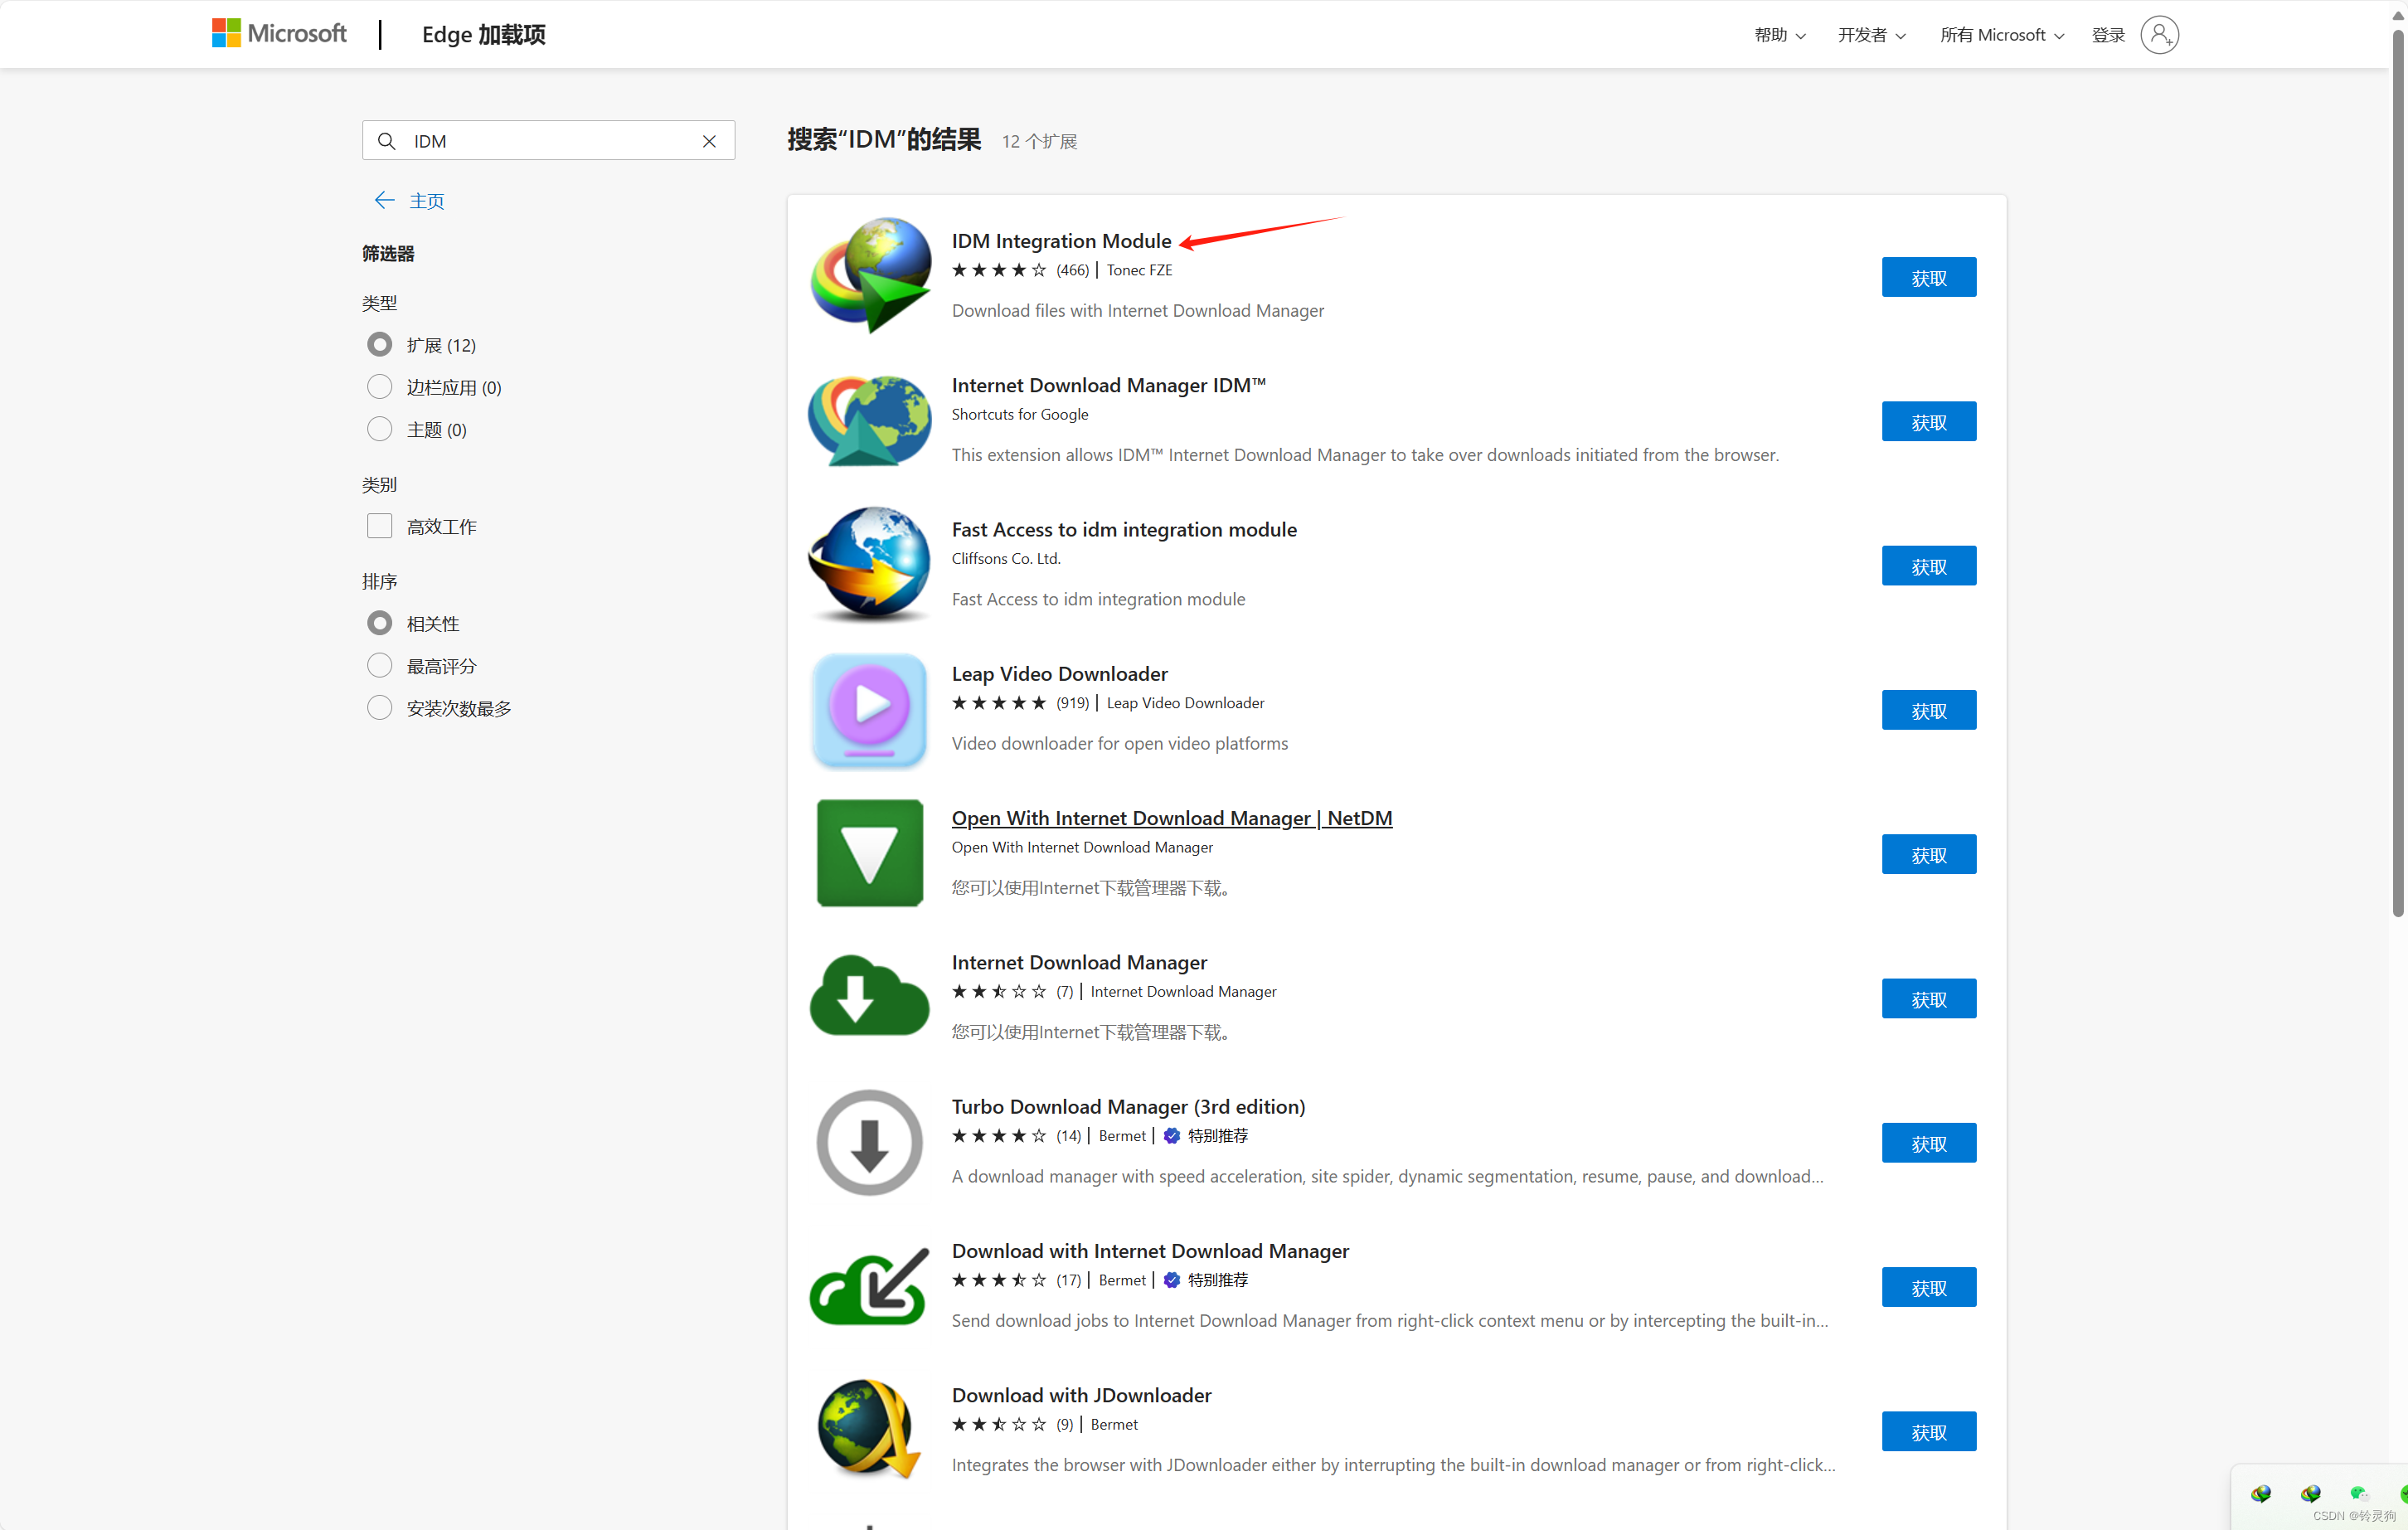Click verified badge on Download with Internet Download Manager
This screenshot has width=2408, height=1530.
click(1172, 1280)
